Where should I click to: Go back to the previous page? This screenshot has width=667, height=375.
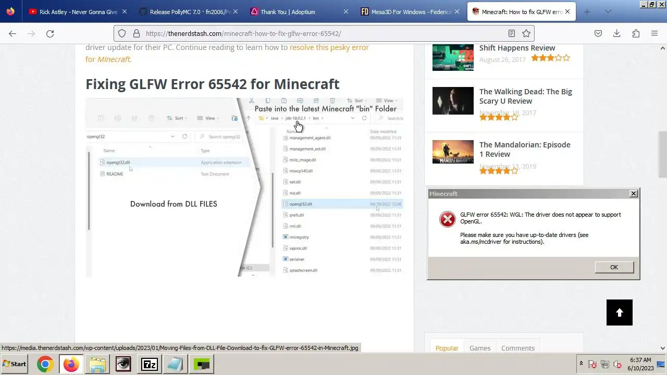tap(13, 33)
